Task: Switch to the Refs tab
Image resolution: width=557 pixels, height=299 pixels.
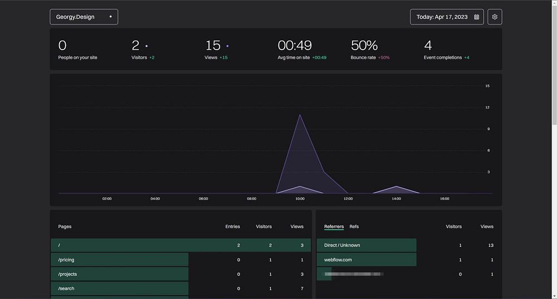Action: 354,227
